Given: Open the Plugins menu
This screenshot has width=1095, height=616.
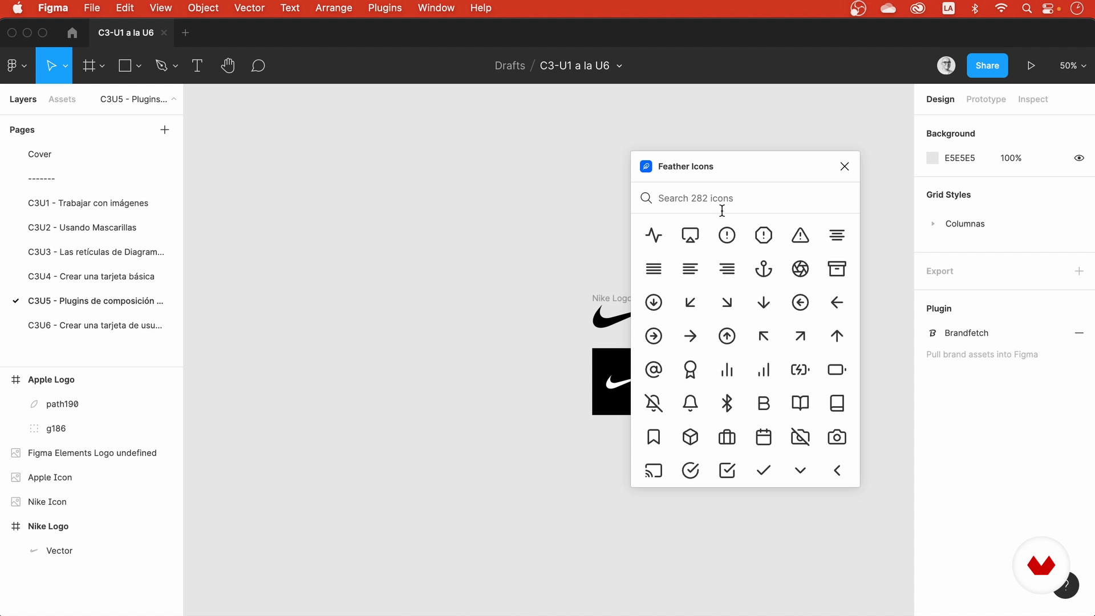Looking at the screenshot, I should pos(384,8).
